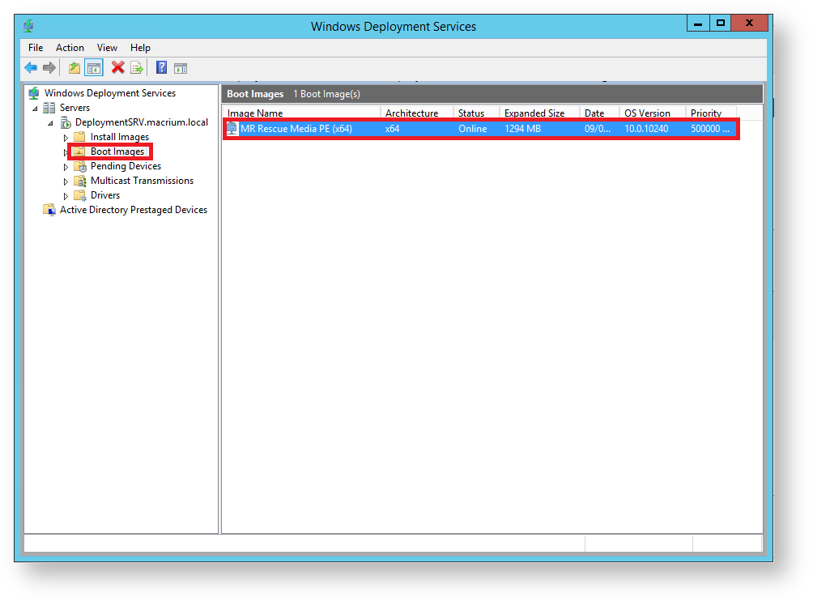This screenshot has width=813, height=602.
Task: Sort by OS Version column header
Action: (x=653, y=113)
